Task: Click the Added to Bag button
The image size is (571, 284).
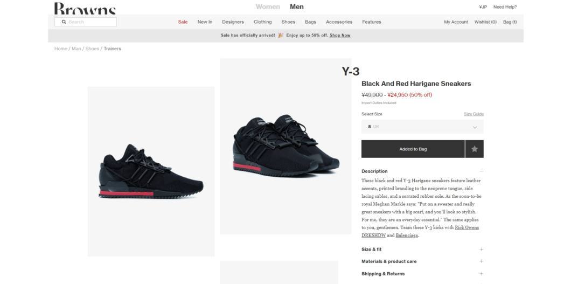Action: pos(413,149)
